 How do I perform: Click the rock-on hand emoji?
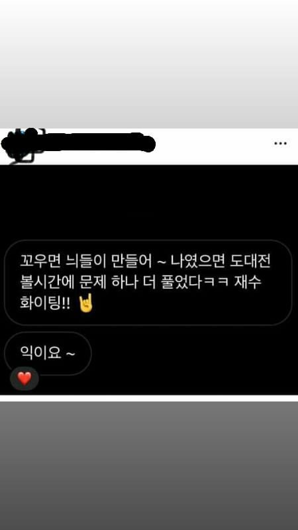[86, 303]
